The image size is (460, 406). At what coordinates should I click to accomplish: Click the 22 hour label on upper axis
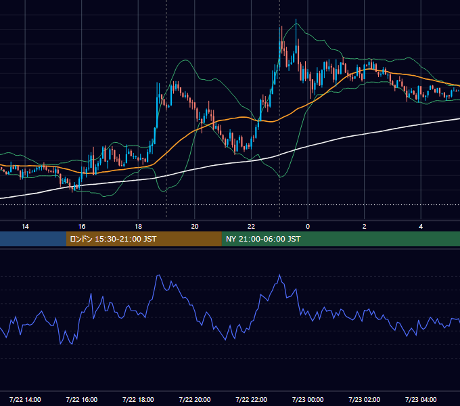tap(251, 227)
